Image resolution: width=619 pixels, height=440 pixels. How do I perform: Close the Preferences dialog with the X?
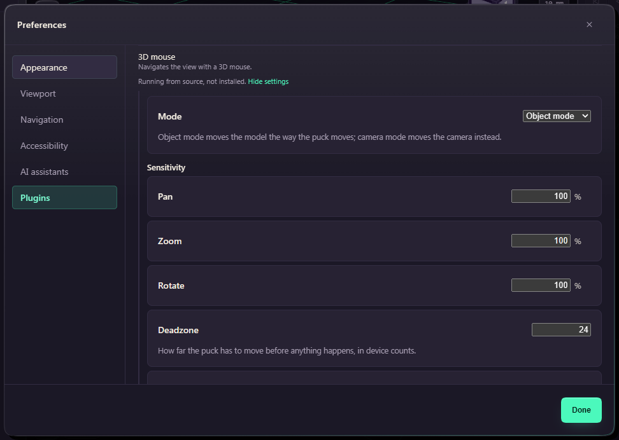click(x=589, y=24)
